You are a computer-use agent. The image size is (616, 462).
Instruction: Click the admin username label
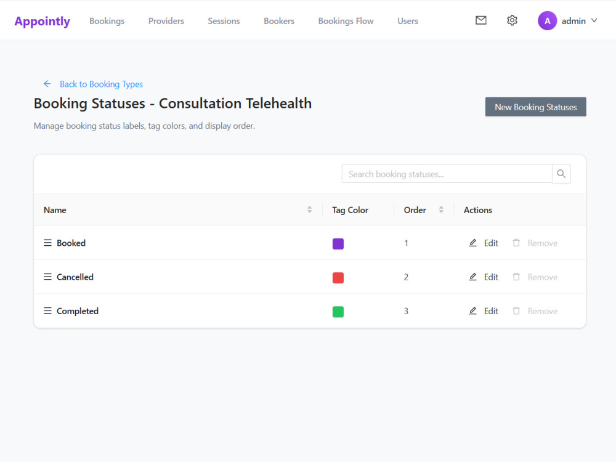(x=573, y=21)
